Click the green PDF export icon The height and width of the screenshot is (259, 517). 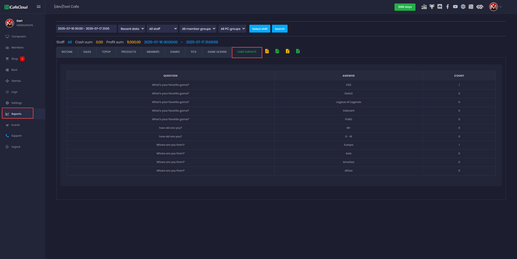[277, 51]
